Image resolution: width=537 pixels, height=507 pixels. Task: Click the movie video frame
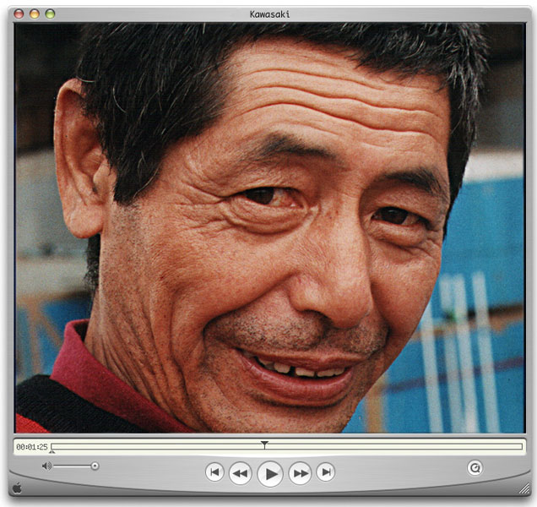pos(270,228)
